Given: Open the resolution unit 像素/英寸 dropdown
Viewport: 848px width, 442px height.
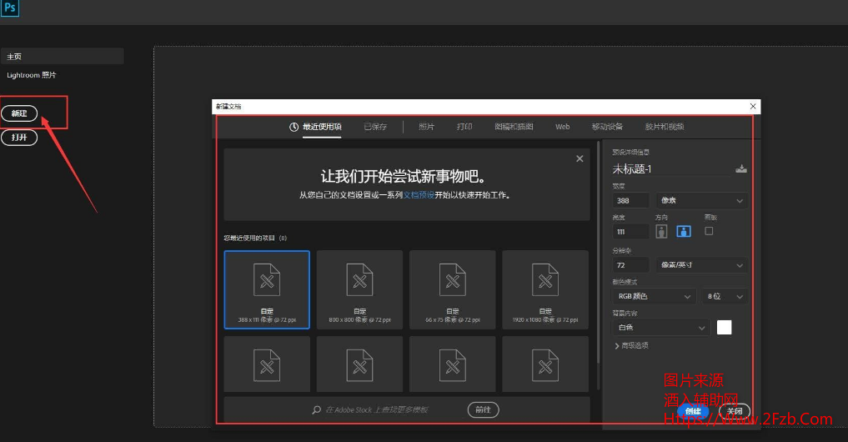Looking at the screenshot, I should coord(701,265).
